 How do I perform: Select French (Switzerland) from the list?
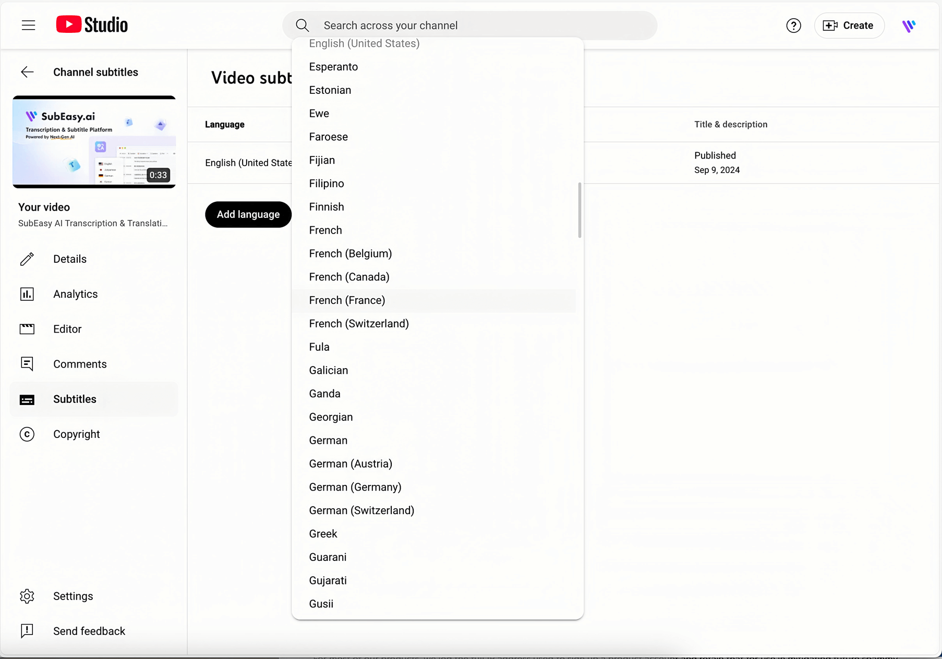(x=434, y=324)
